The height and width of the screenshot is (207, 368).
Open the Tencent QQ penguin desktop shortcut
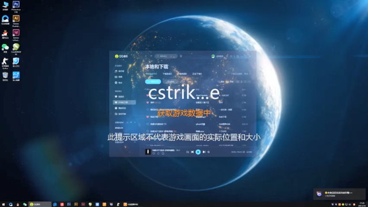5,34
